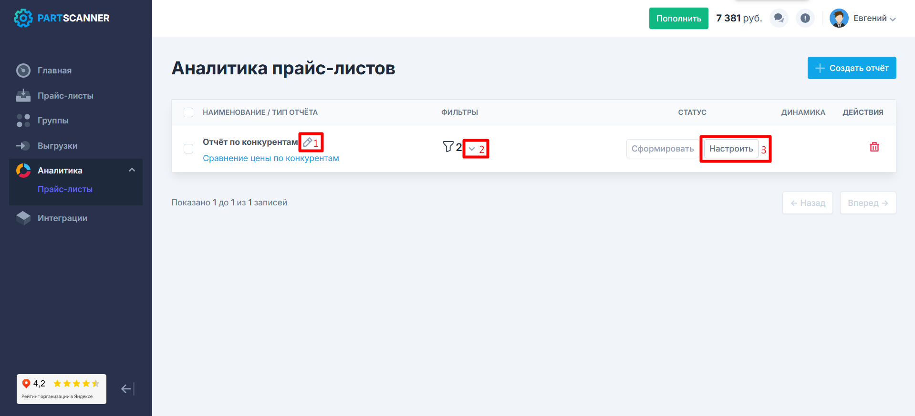This screenshot has height=416, width=915.
Task: Check the box for Отчёт по конкурентам
Action: (188, 149)
